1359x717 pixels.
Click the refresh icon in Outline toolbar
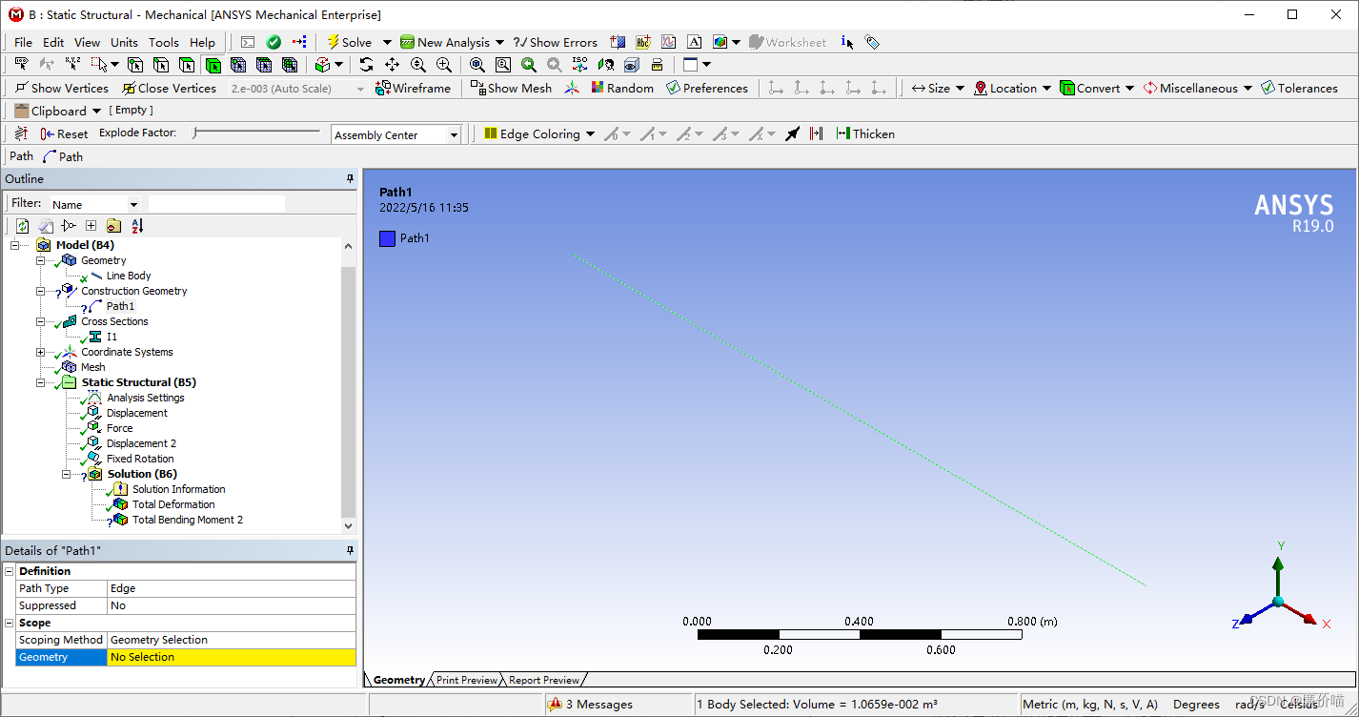[x=23, y=226]
